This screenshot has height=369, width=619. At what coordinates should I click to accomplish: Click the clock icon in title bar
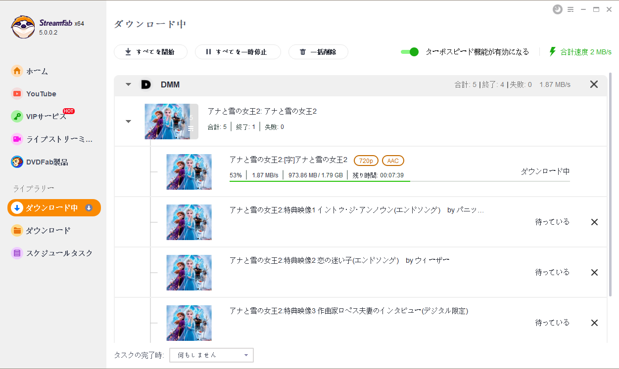click(557, 9)
